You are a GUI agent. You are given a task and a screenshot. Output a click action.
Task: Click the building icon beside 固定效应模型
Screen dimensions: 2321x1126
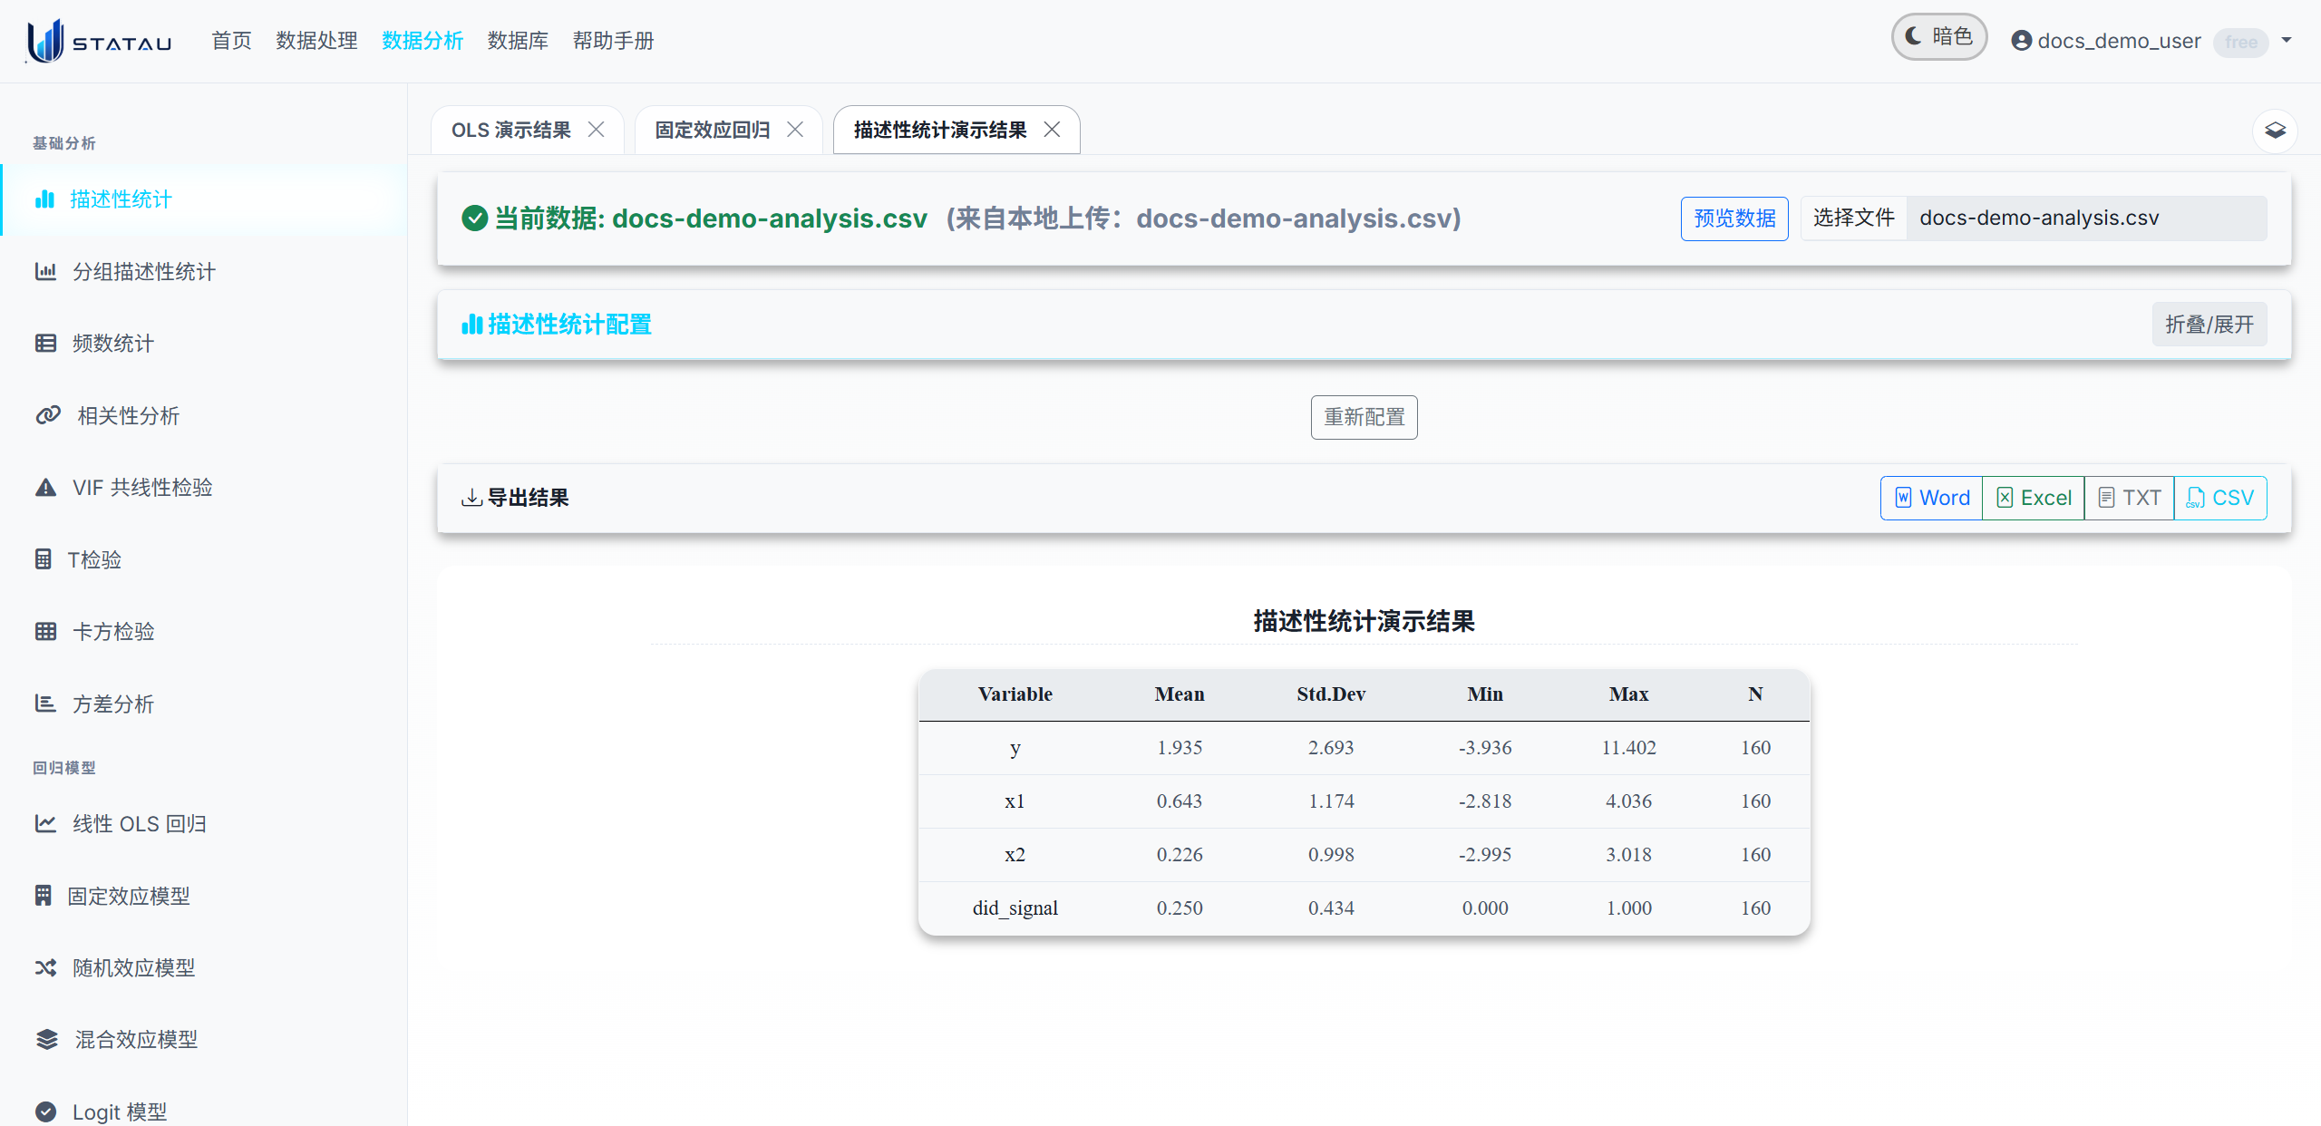point(44,896)
